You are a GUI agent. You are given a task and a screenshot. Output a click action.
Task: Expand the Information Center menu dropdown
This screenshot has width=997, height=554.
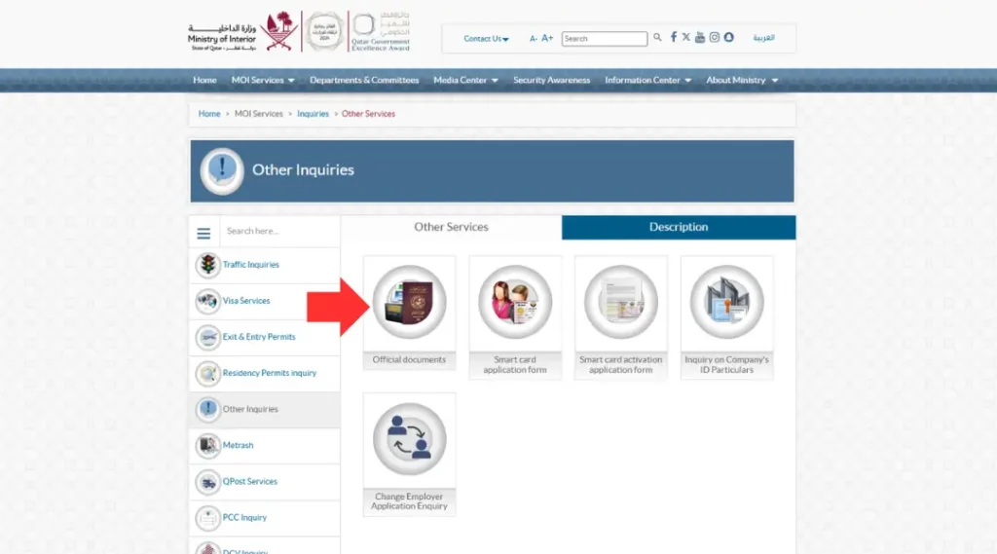tap(647, 80)
